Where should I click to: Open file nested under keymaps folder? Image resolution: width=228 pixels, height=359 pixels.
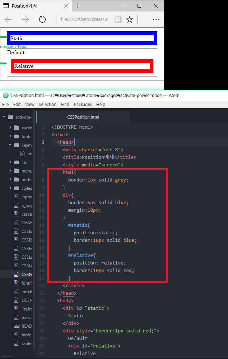click(25, 154)
